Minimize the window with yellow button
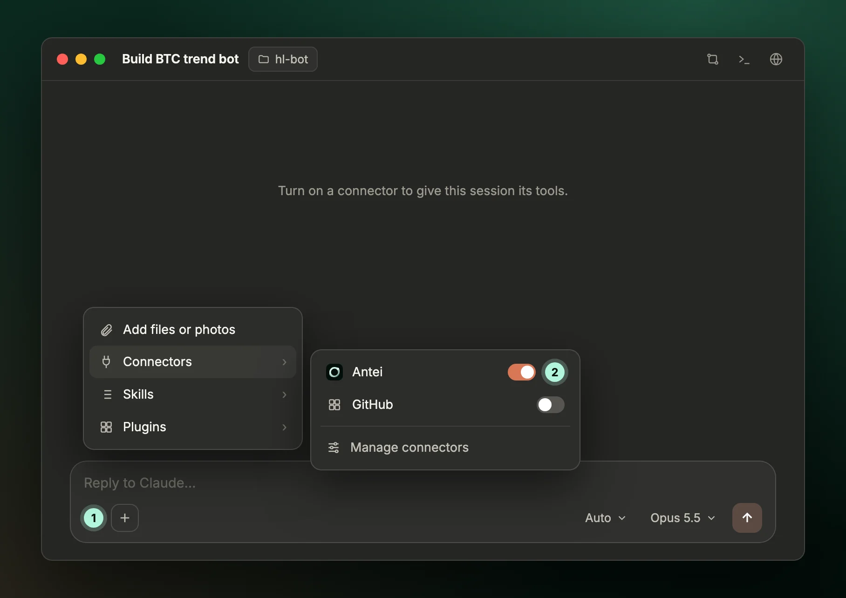This screenshot has height=598, width=846. click(x=81, y=59)
